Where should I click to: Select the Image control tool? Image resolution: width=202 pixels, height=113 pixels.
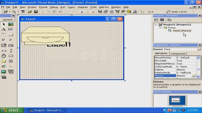[x=4, y=72]
